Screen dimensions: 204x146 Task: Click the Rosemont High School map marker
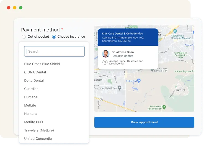pos(119,88)
